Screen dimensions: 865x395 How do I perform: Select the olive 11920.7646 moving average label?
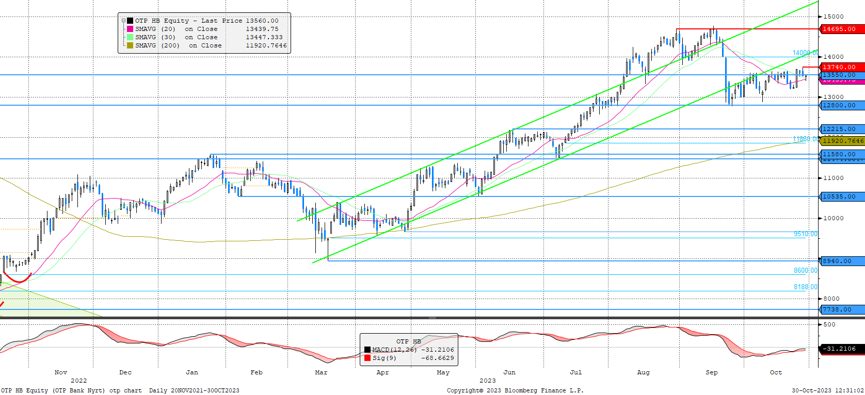click(x=841, y=141)
